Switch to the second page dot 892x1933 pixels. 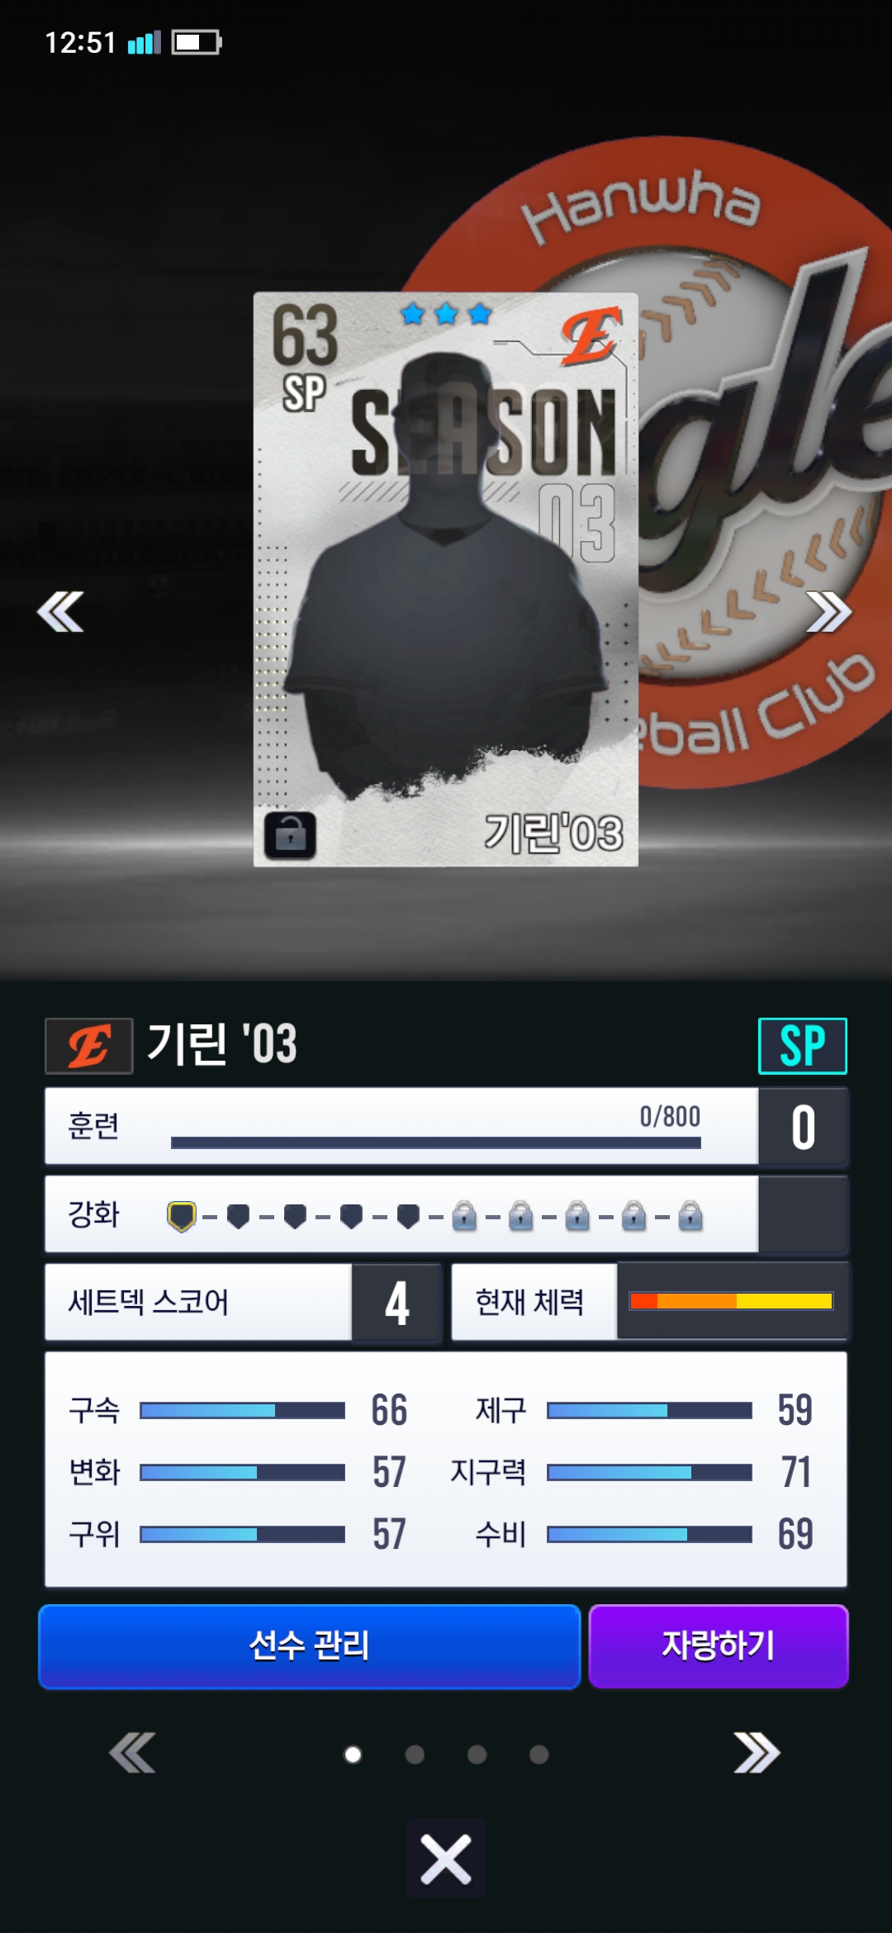415,1754
